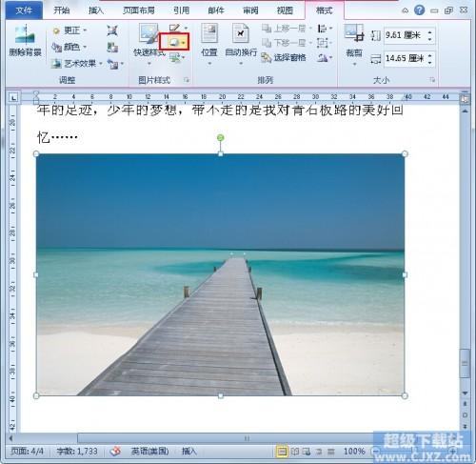Image resolution: width=476 pixels, height=464 pixels.
Task: Switch to the 插入 insert tab
Action: pos(96,10)
